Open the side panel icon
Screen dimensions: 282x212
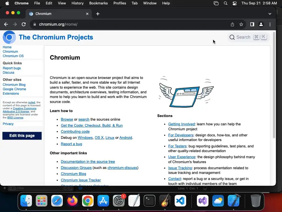tap(252, 24)
